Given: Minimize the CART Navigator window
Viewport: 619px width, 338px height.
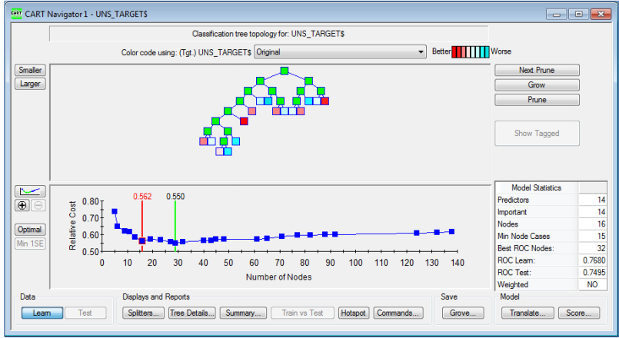Looking at the screenshot, I should point(557,14).
